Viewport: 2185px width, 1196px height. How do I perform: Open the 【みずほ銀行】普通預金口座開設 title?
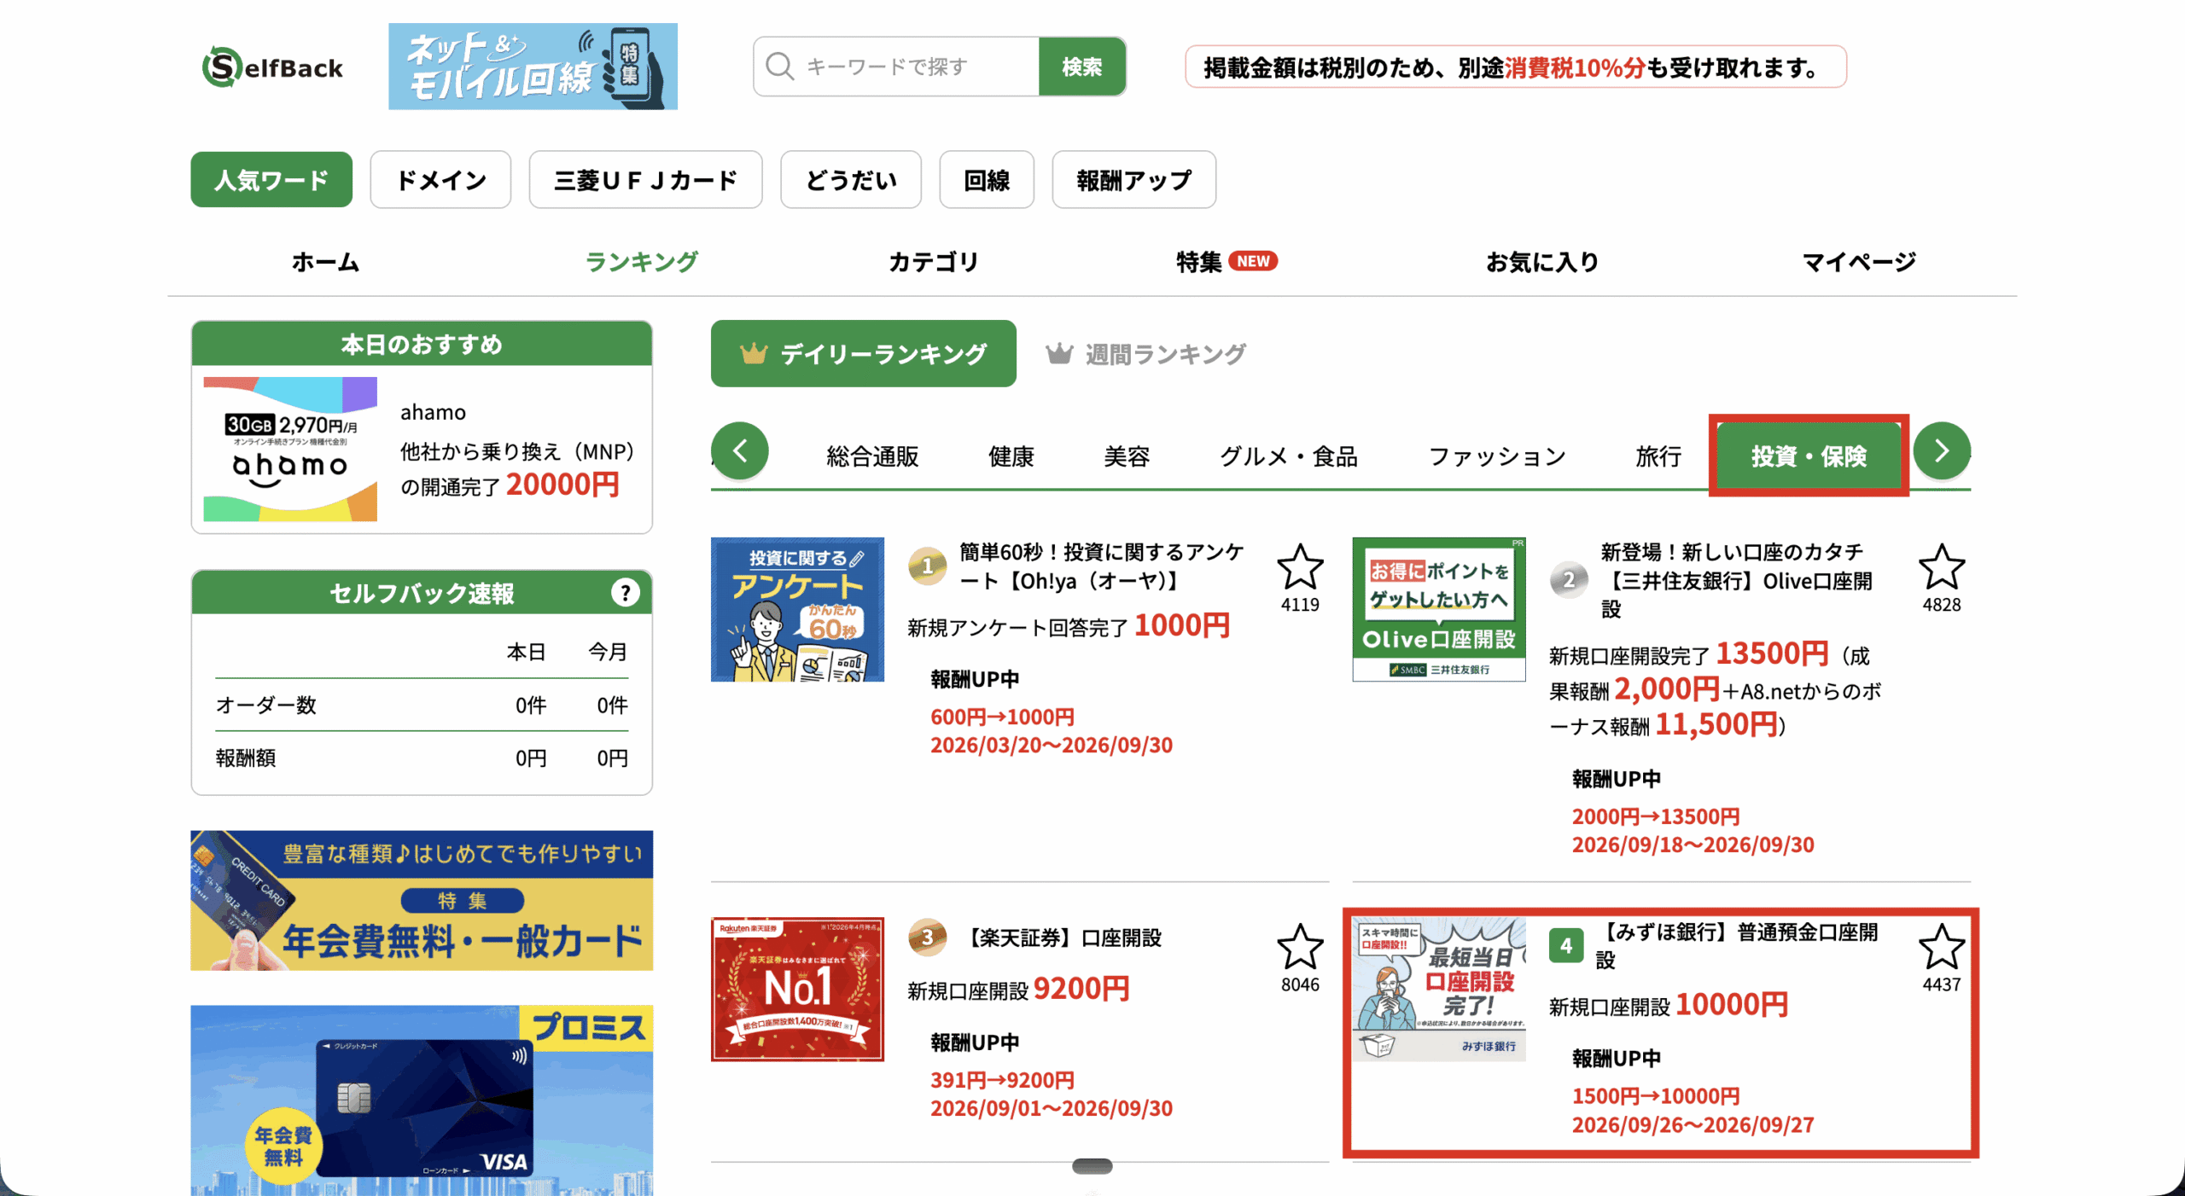(x=1738, y=945)
